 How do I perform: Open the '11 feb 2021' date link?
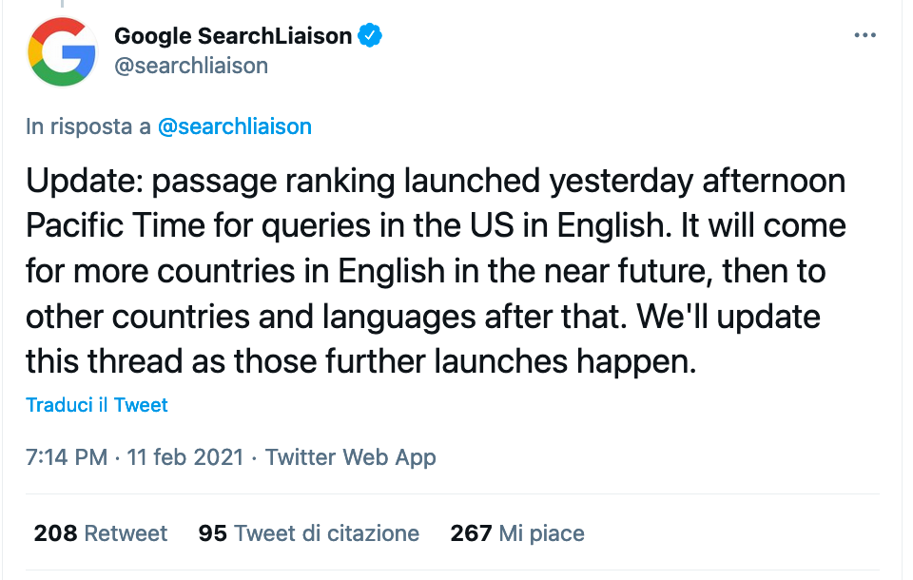(185, 457)
